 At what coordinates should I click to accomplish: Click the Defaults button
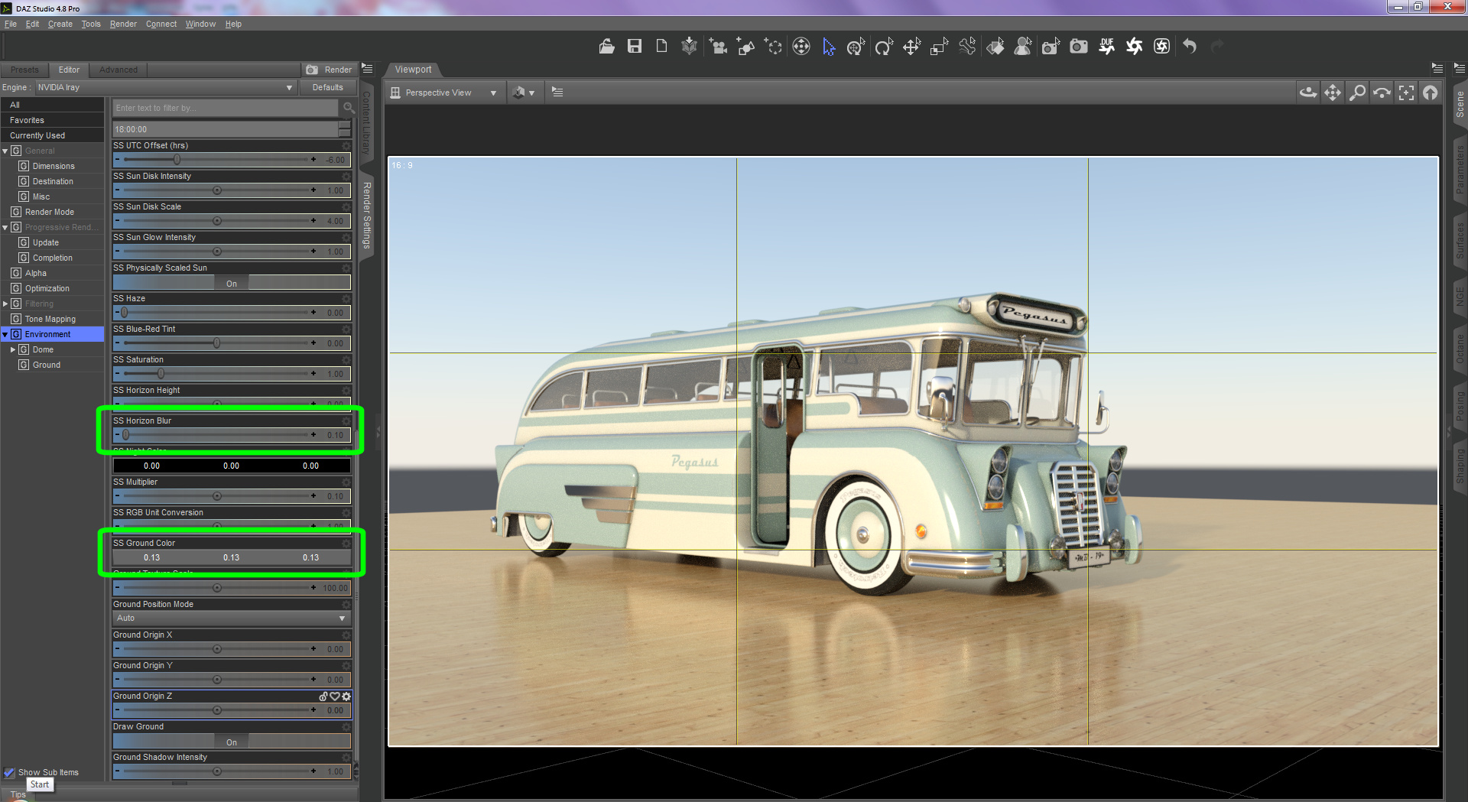click(x=327, y=87)
